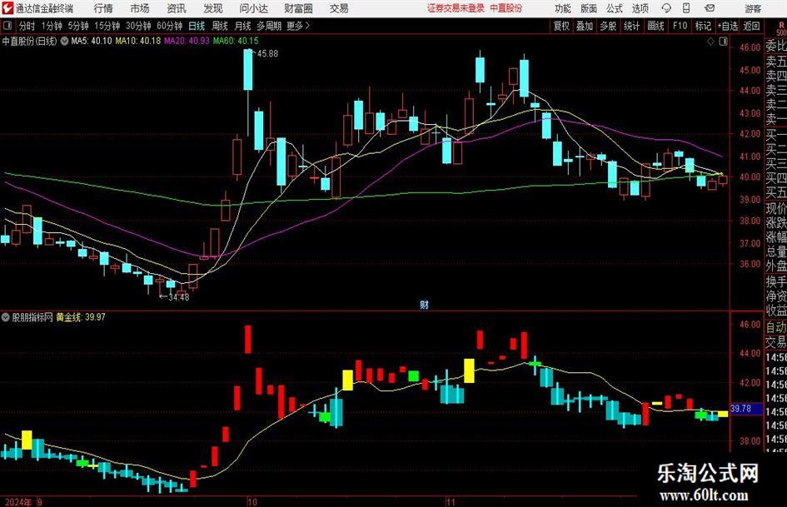
Task: Open the 公式 menu
Action: click(x=615, y=8)
